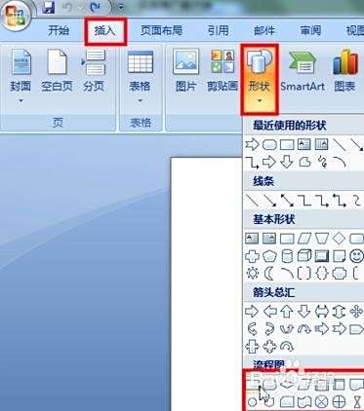Select the up arrow in 箭头总汇
This screenshot has width=364, height=411.
pyautogui.click(x=287, y=312)
